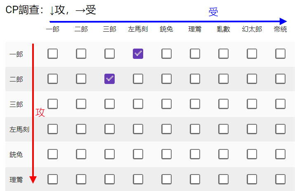Viewport: 295px width, 191px height.
Task: Check 銃兔 row 左馬刻 column box
Action: [138, 154]
